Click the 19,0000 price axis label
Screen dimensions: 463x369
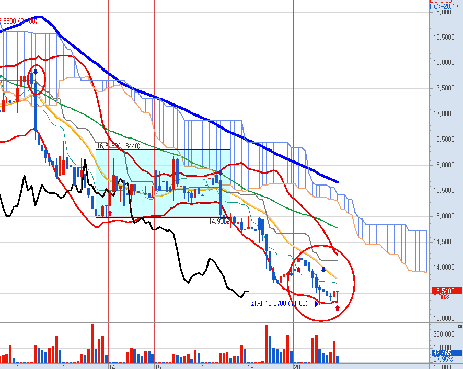[x=444, y=12]
